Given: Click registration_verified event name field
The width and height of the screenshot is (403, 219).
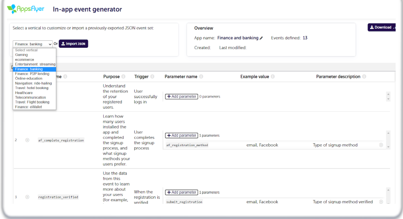Looking at the screenshot, I should point(58,197).
